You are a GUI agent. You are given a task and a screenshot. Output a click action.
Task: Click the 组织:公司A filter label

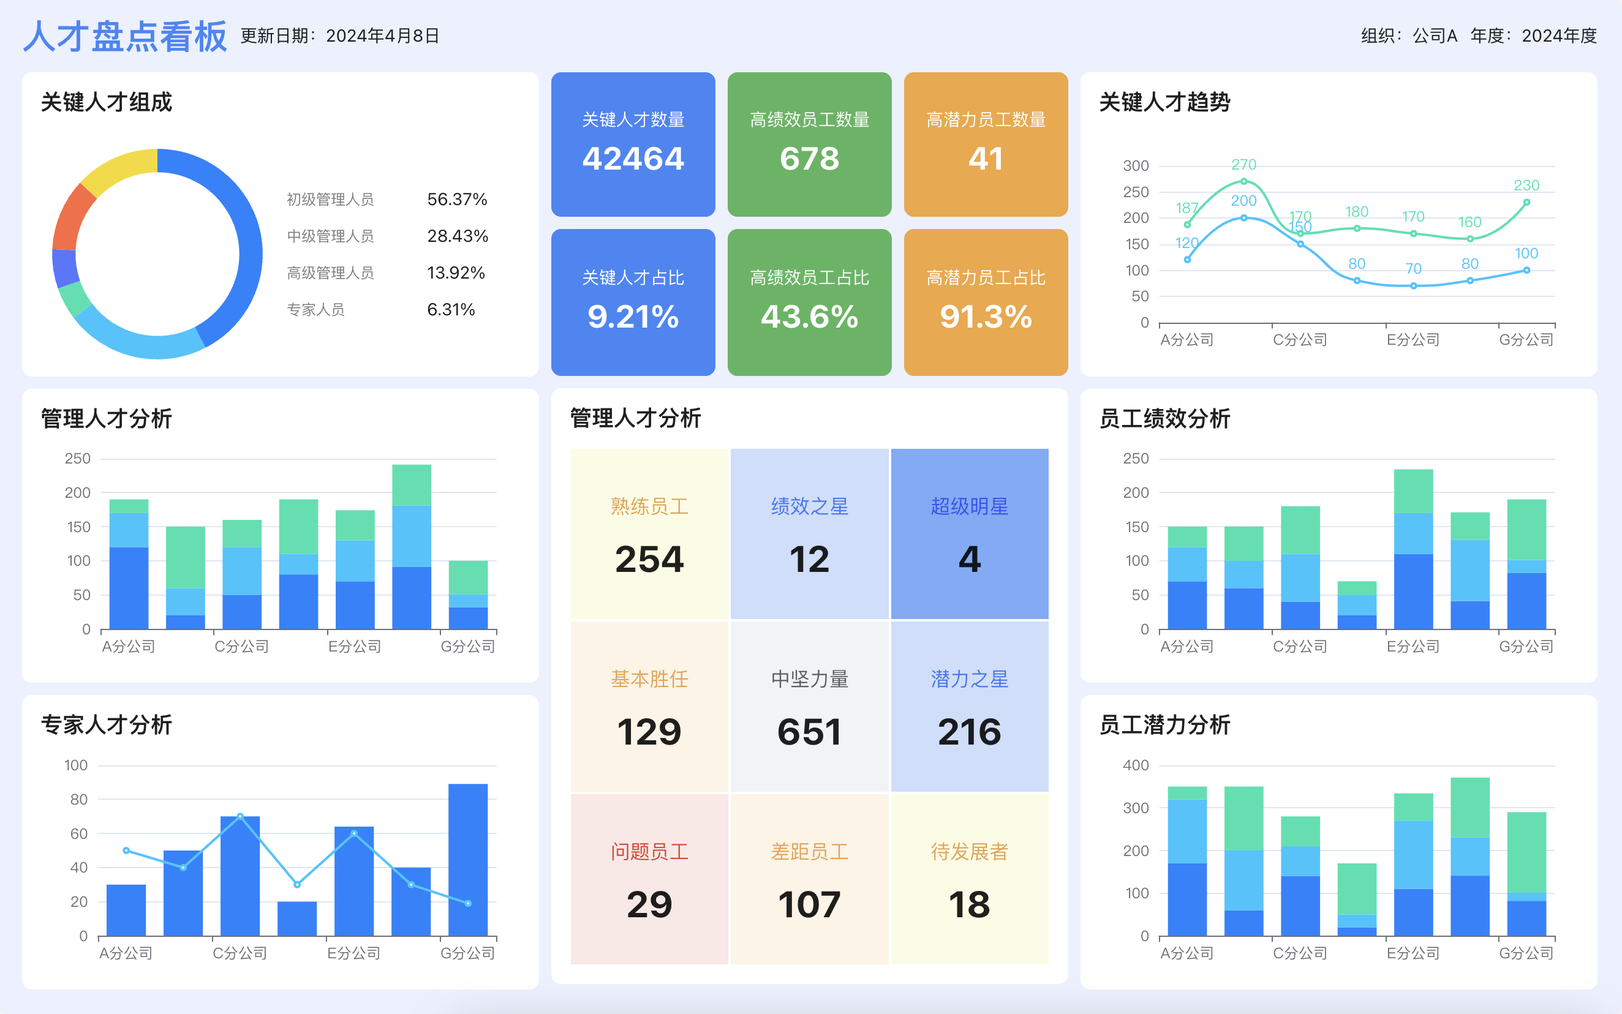[x=1409, y=36]
